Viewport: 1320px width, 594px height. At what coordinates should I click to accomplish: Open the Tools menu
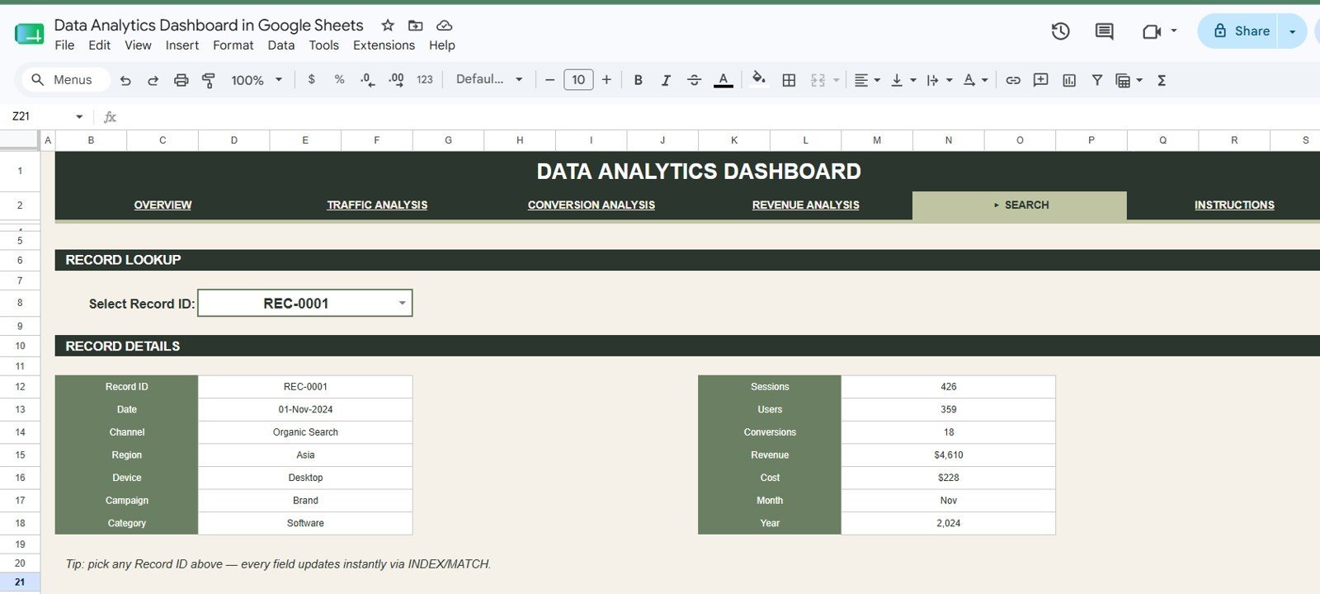point(324,45)
